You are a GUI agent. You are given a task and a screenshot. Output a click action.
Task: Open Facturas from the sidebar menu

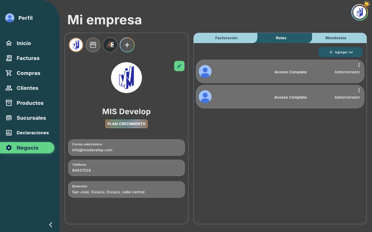click(x=28, y=58)
